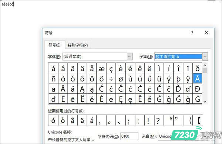Screen dimensions: 222x144
Task: Select the ÷ division sign
Action: (x=111, y=78)
